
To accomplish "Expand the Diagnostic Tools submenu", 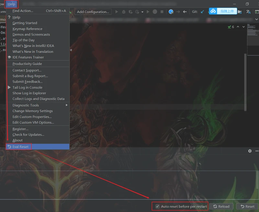I will tap(38, 105).
